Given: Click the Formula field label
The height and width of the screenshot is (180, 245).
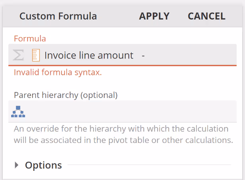Looking at the screenshot, I should 30,39.
